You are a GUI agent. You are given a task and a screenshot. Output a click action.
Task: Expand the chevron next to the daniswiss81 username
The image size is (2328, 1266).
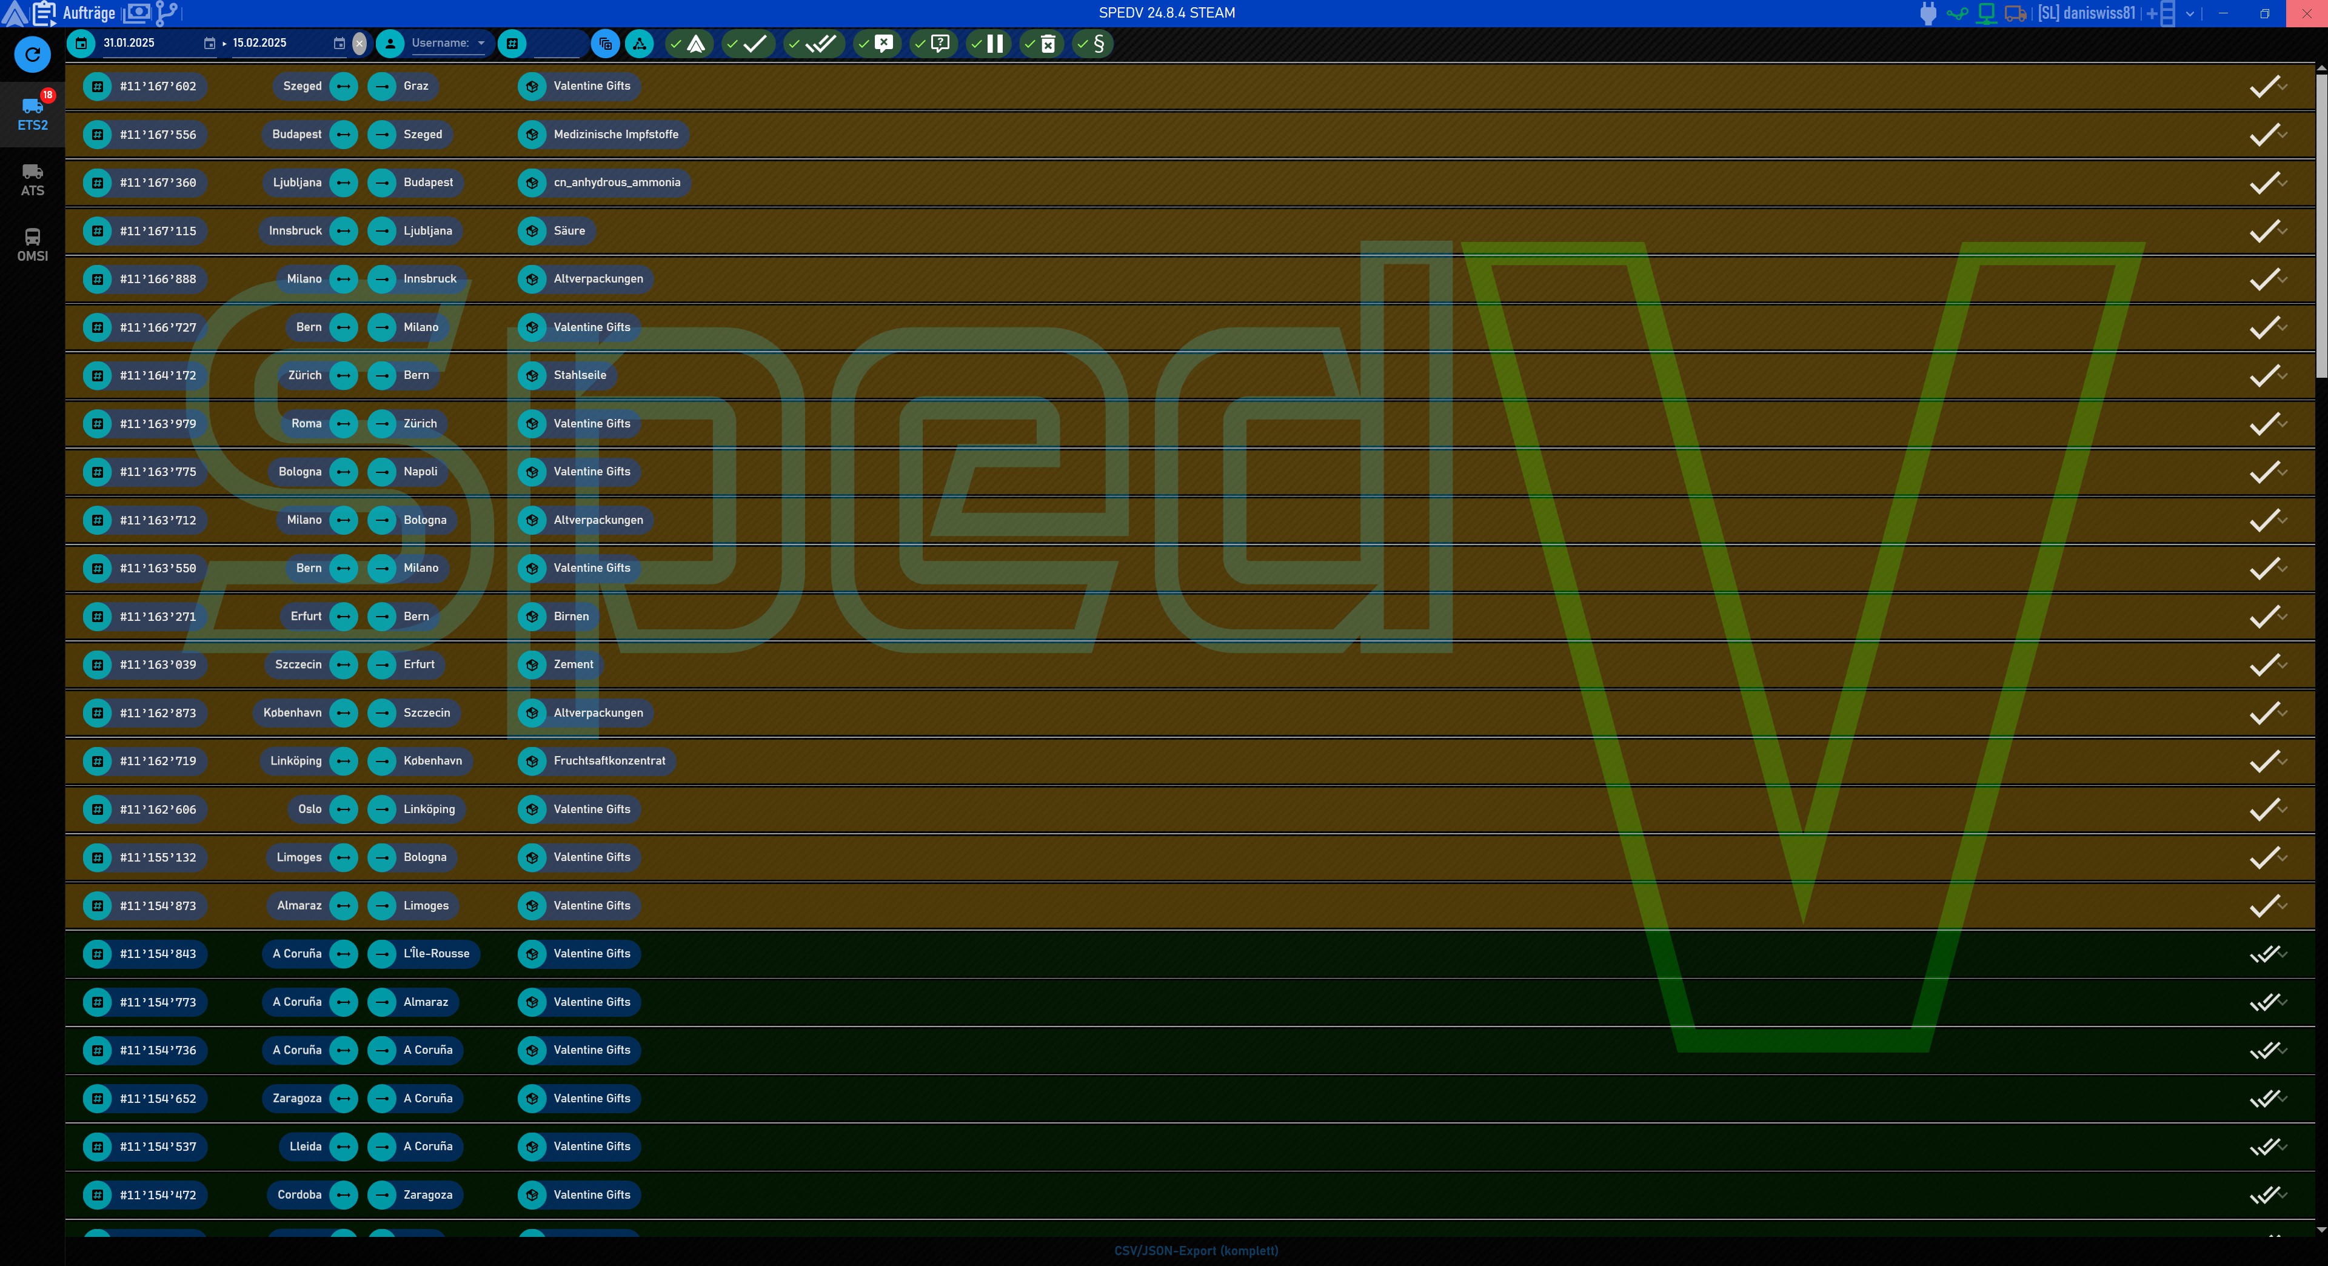click(2190, 13)
